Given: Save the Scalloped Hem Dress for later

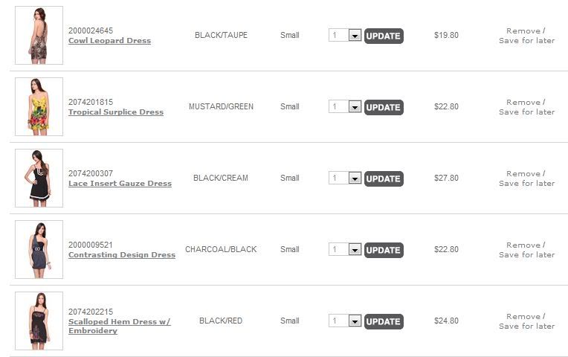Looking at the screenshot, I should point(526,327).
